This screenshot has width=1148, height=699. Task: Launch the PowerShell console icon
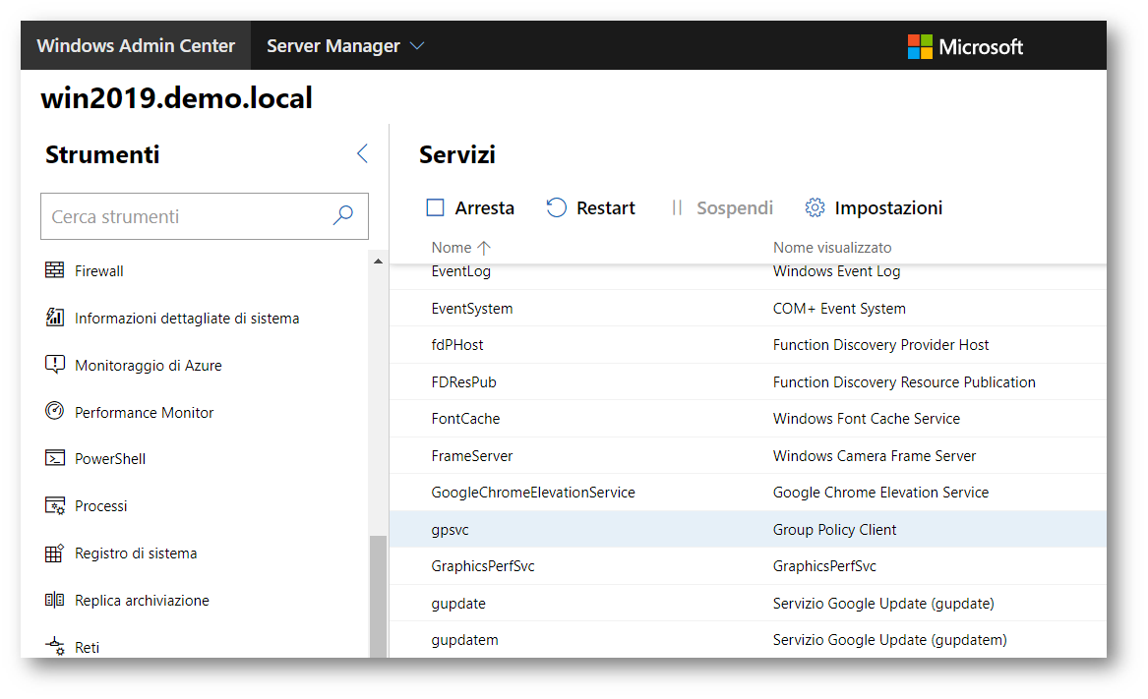54,458
